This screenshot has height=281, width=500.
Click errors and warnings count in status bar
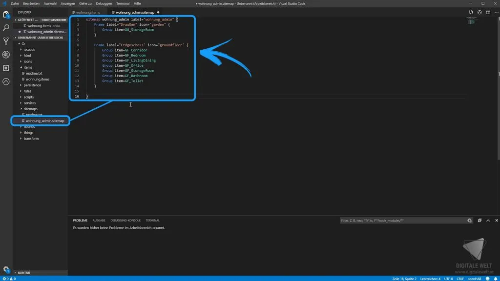pyautogui.click(x=9, y=279)
